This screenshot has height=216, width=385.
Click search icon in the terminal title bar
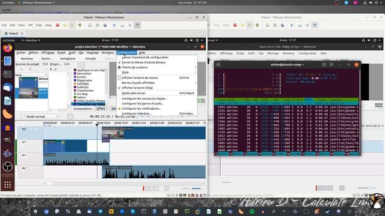coord(324,65)
